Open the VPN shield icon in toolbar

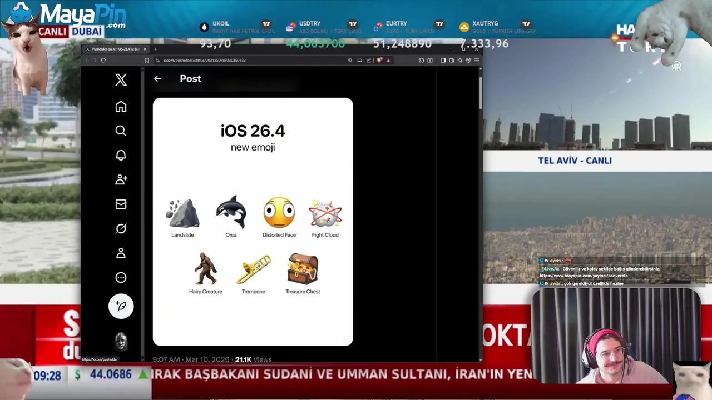[x=468, y=60]
